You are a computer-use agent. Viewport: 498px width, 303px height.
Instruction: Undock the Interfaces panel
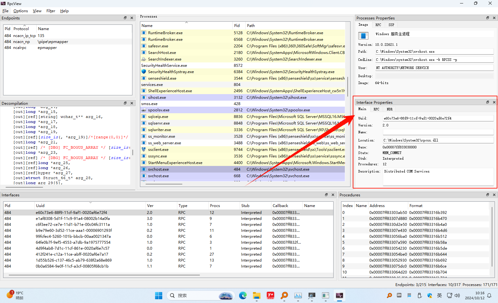tap(326, 195)
